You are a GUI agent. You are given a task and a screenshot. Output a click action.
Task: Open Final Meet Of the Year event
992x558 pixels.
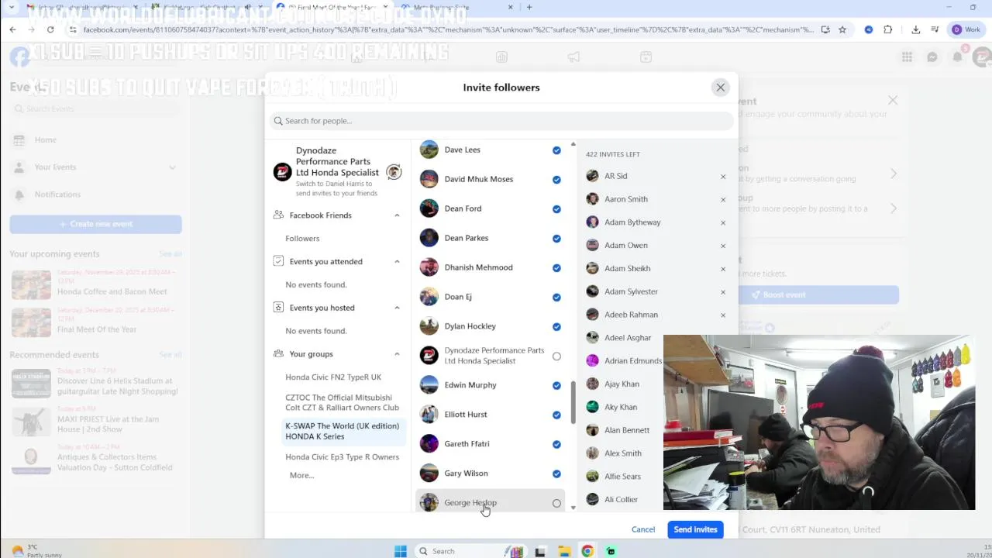point(95,322)
